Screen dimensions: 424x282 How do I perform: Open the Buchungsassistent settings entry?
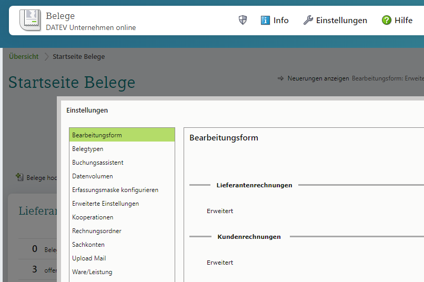pyautogui.click(x=98, y=163)
